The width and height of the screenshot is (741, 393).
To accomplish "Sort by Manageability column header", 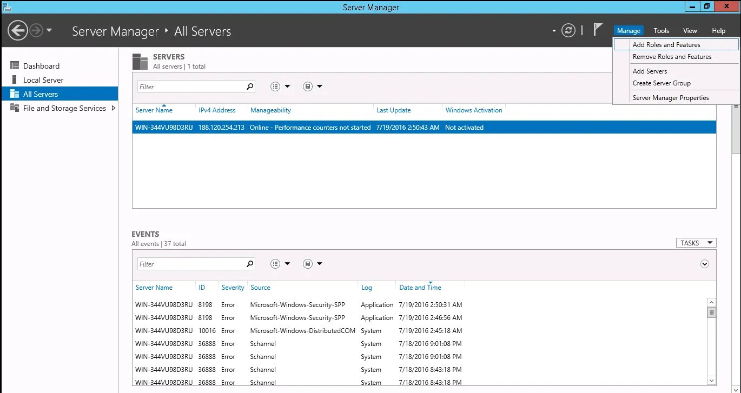I will pos(270,110).
